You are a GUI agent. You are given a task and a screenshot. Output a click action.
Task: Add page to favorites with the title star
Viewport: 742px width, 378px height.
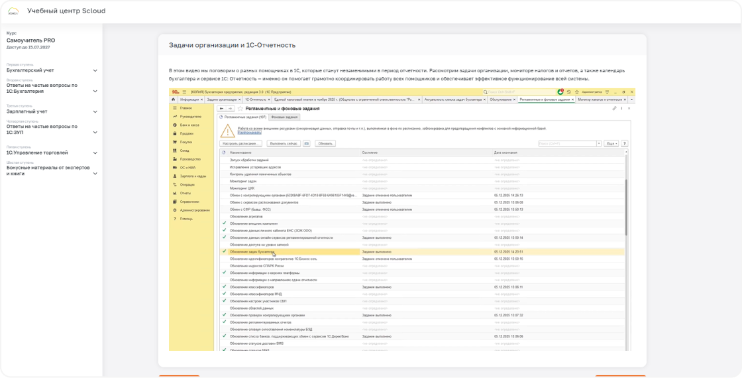pyautogui.click(x=240, y=109)
